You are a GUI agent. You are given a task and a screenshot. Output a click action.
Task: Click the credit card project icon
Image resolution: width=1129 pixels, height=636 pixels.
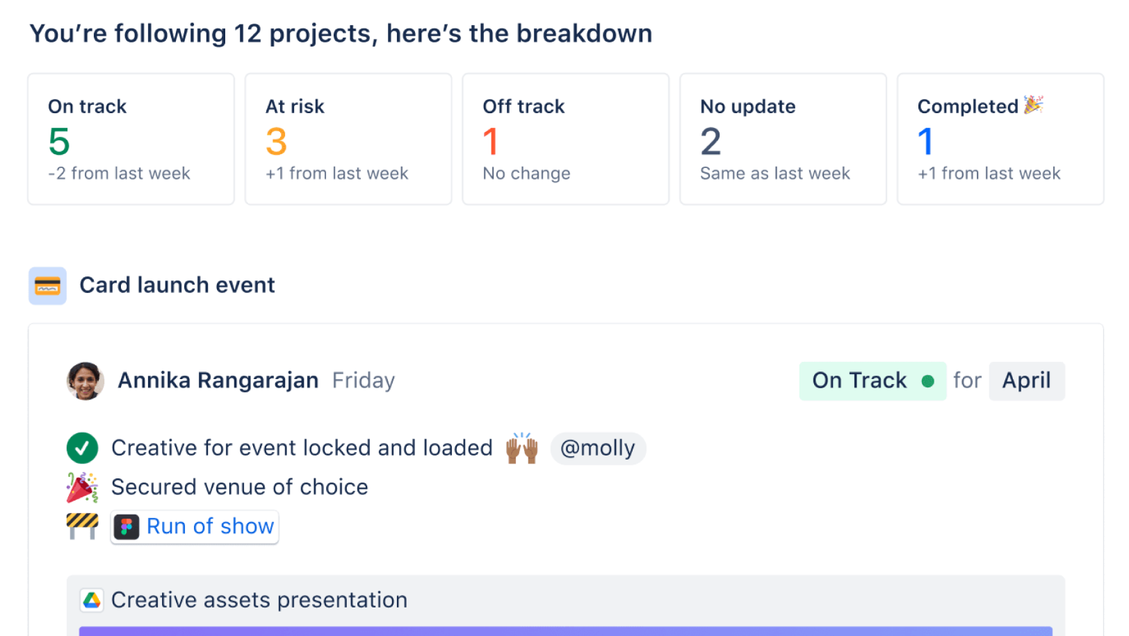coord(47,285)
